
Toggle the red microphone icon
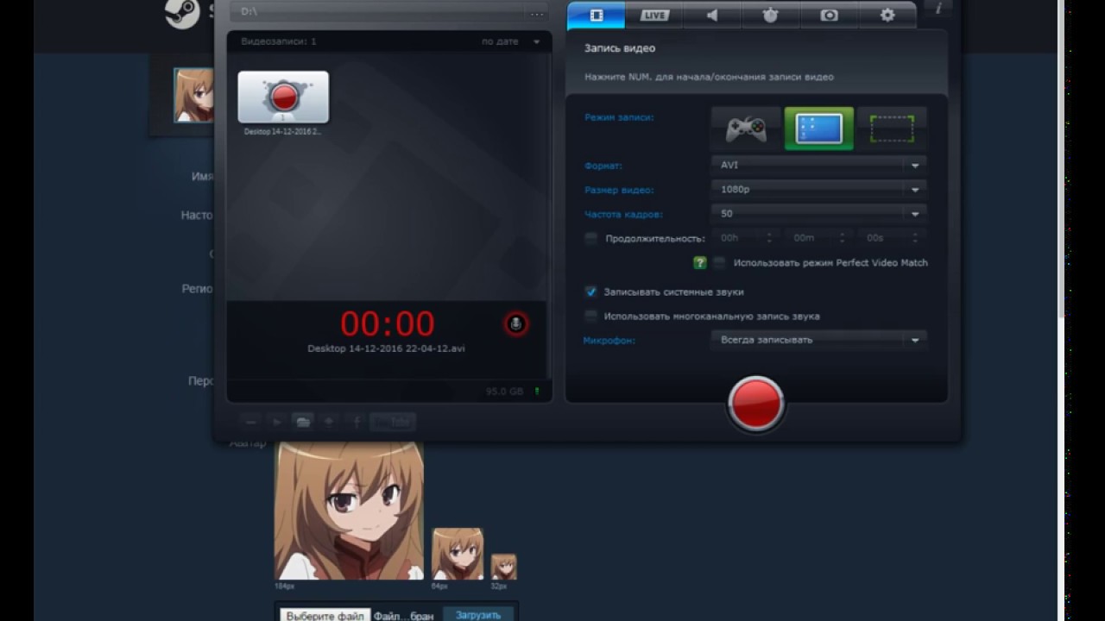(x=516, y=324)
